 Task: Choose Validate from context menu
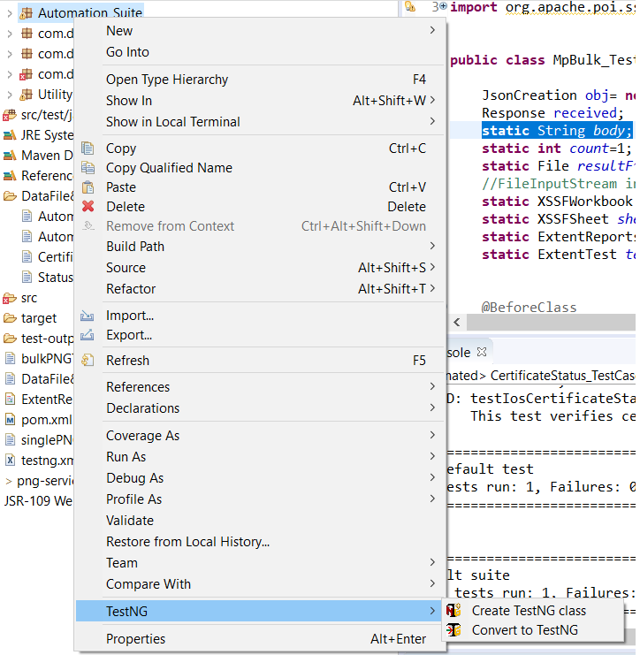(x=260, y=521)
